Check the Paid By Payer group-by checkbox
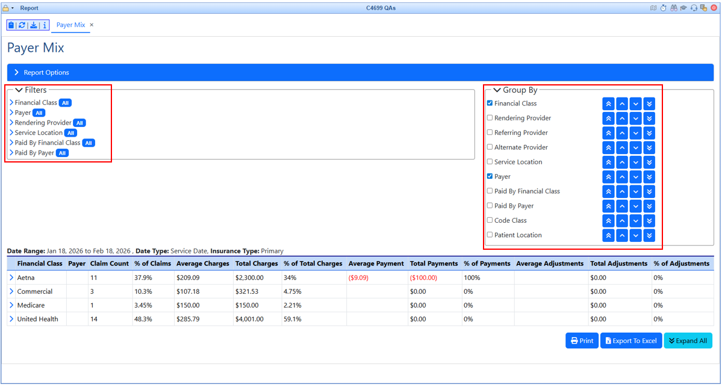This screenshot has width=722, height=387. [490, 205]
